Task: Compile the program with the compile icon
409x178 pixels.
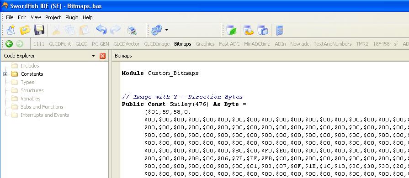Action: coord(156,30)
